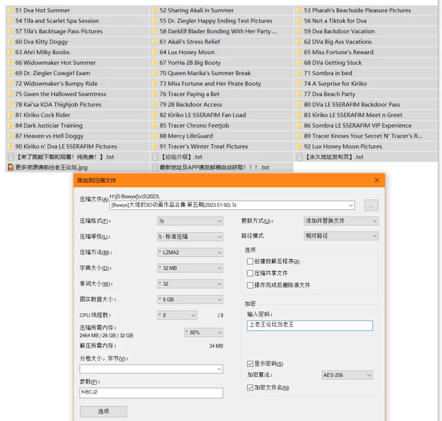Click folder icon of 66 Widowmaker Hot Summer
Screen dimensions: 442x421
10,62
